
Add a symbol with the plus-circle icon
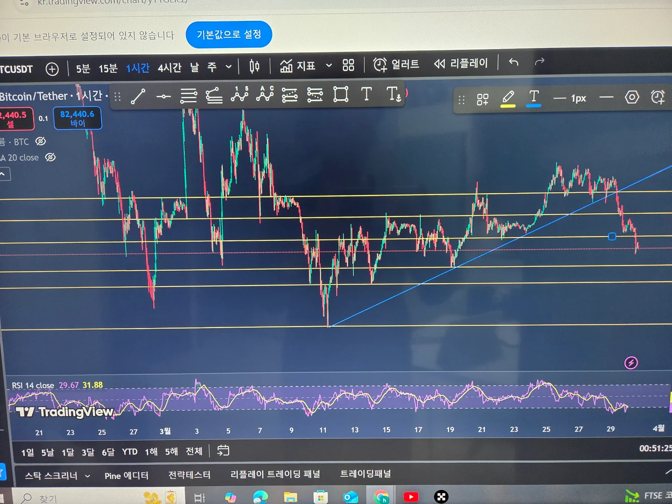(52, 69)
